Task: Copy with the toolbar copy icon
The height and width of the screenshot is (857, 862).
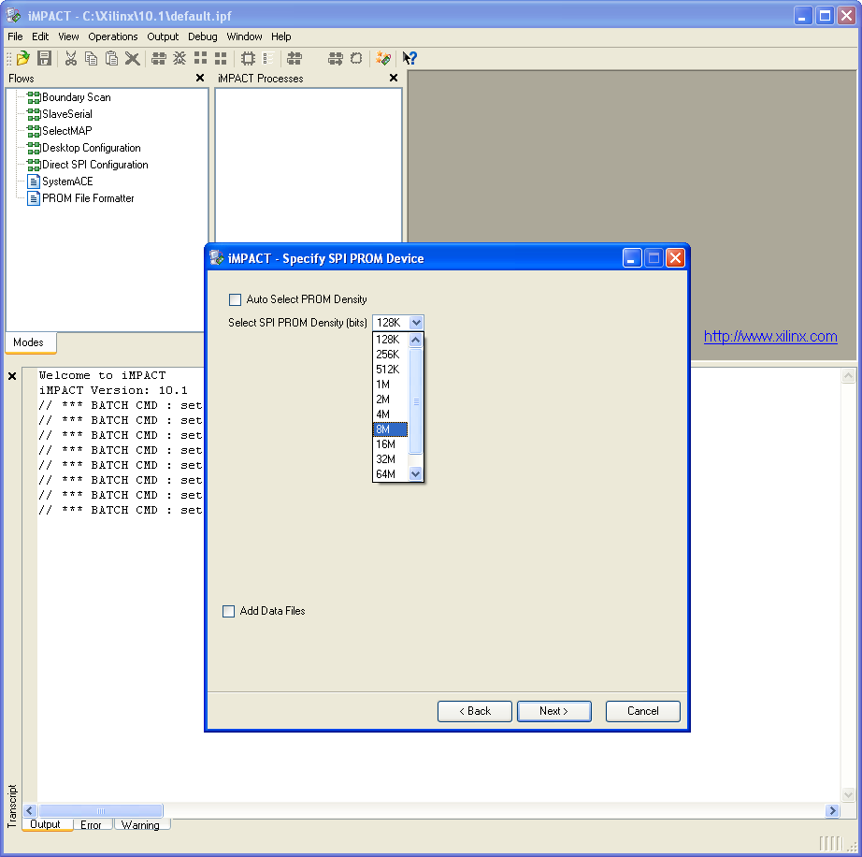Action: pyautogui.click(x=92, y=58)
